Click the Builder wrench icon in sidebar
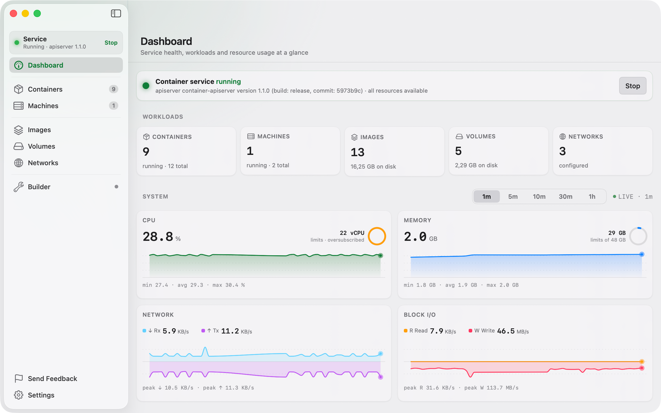This screenshot has height=413, width=661. point(19,187)
